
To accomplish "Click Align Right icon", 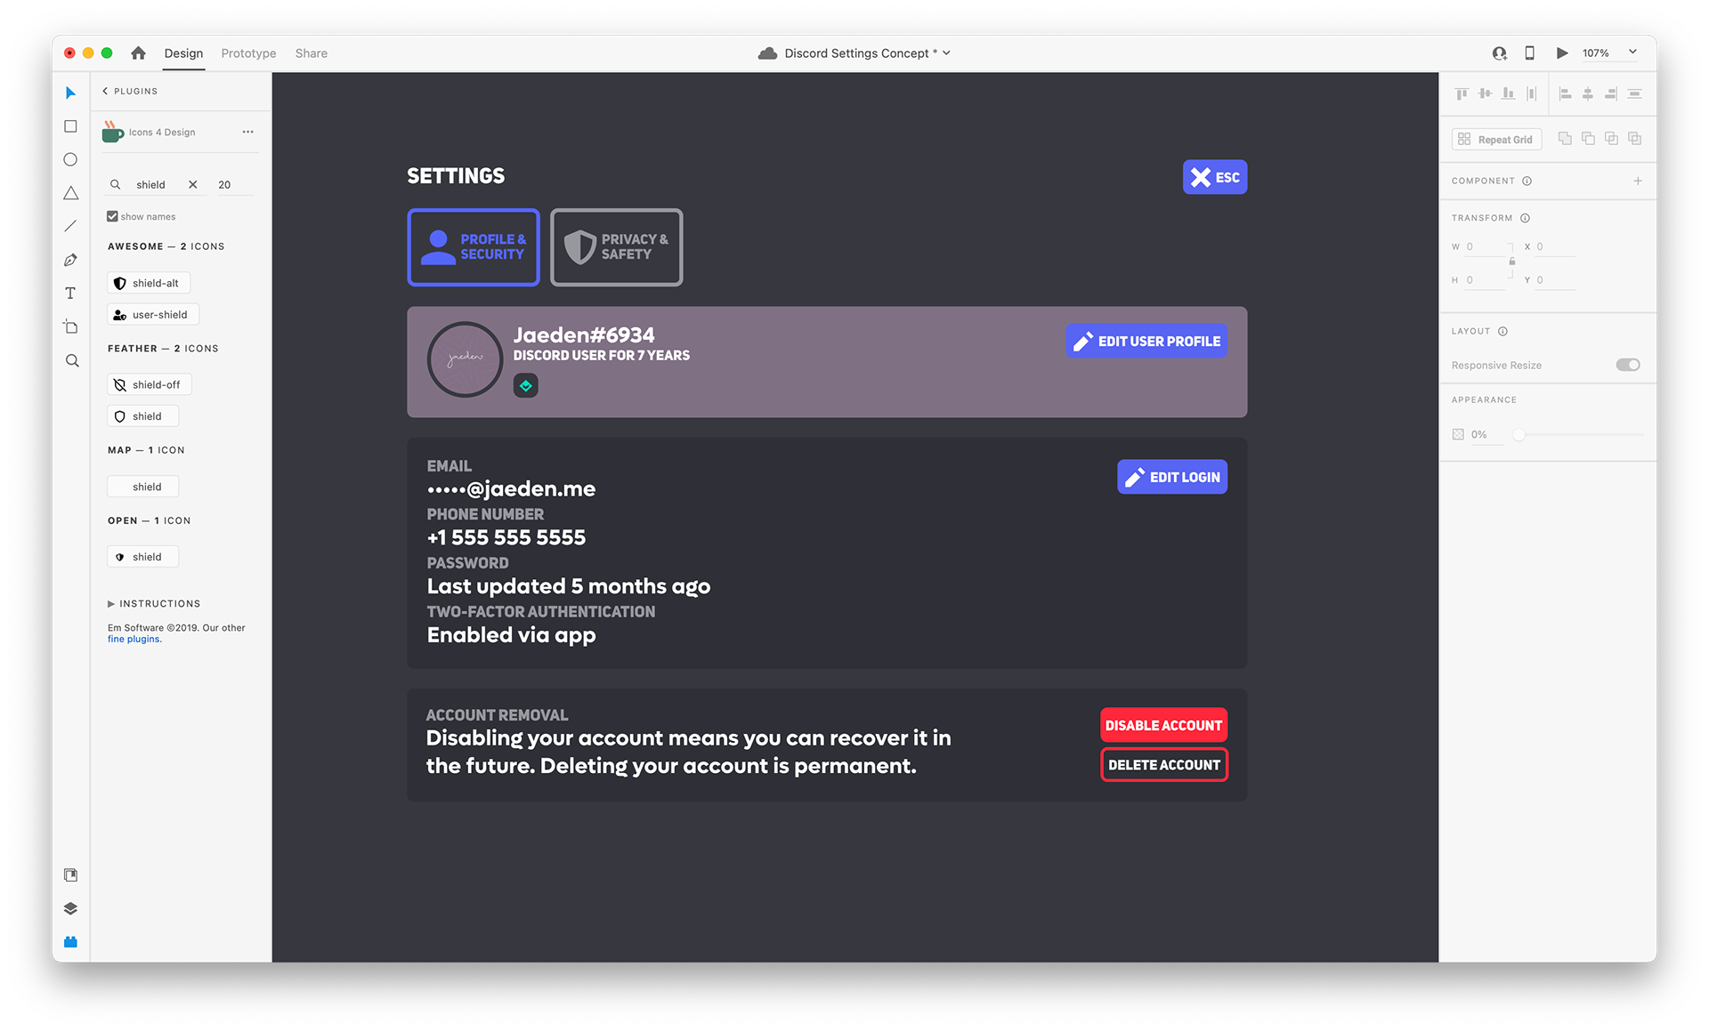I will (x=1611, y=93).
